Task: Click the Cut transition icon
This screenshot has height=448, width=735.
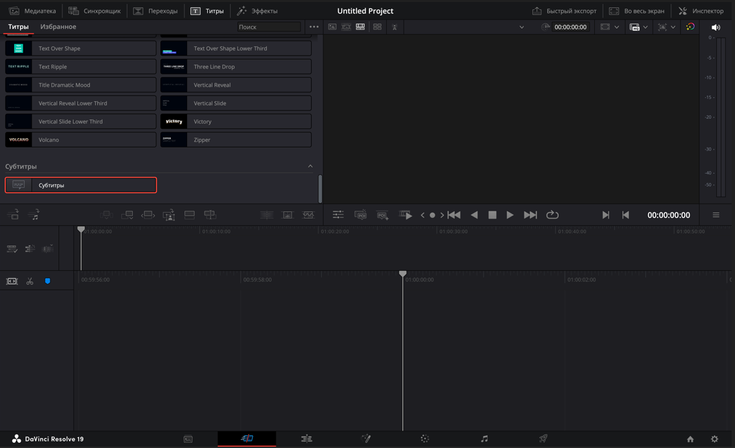Action: pos(267,215)
